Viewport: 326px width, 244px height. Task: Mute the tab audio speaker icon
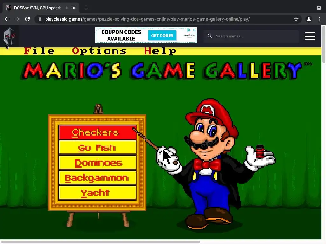coord(67,8)
